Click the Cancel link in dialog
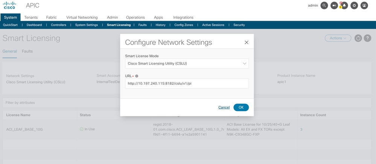Screen dimensions: 376x164 224,107
